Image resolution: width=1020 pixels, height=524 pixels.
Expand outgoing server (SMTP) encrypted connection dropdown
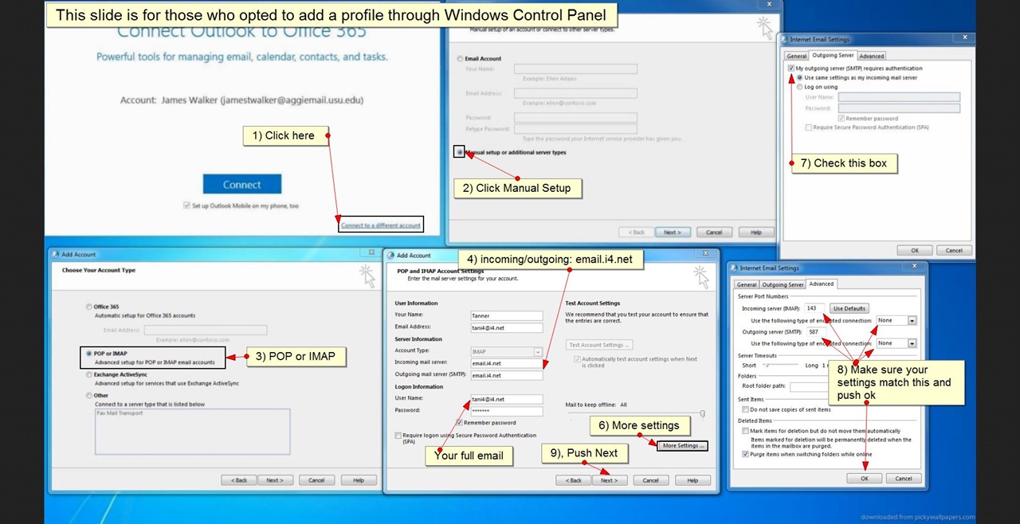pyautogui.click(x=912, y=343)
